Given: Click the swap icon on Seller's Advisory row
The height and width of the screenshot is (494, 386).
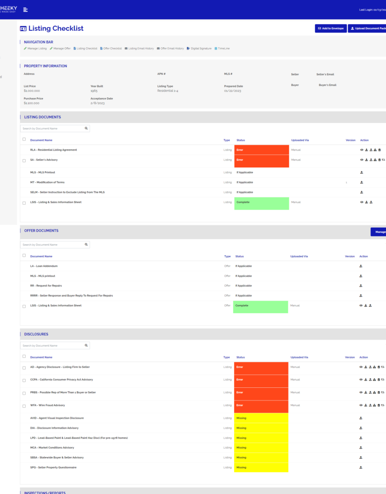Looking at the screenshot, I should pyautogui.click(x=383, y=160).
